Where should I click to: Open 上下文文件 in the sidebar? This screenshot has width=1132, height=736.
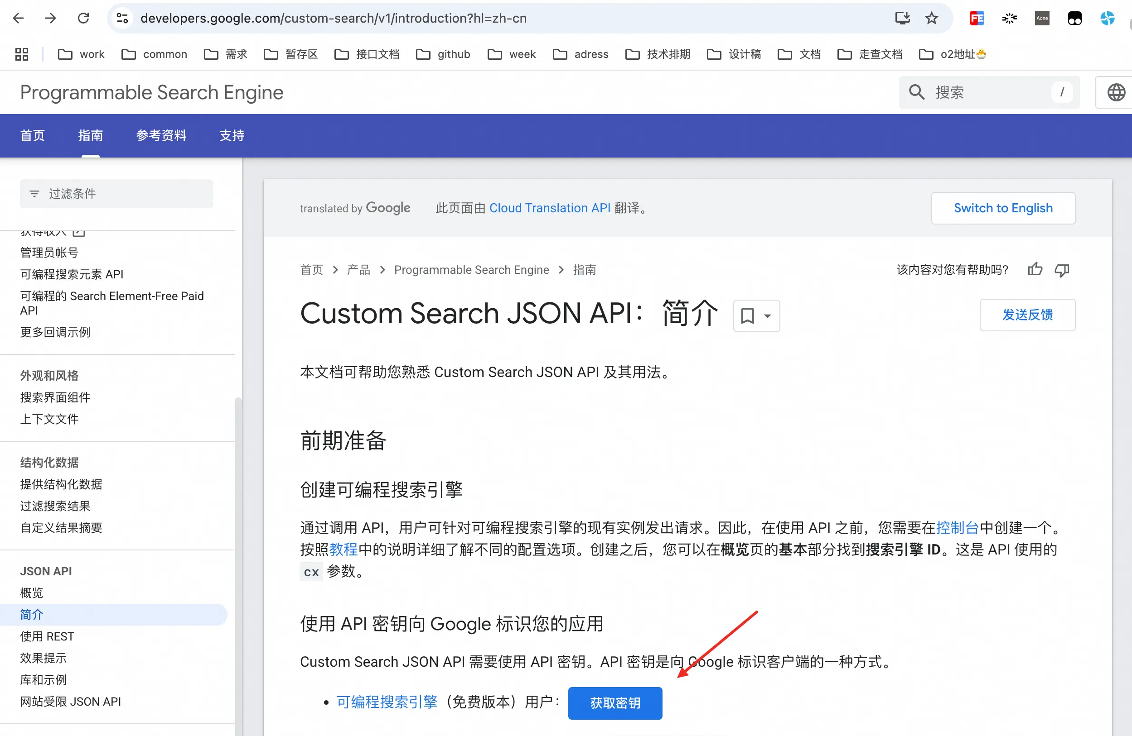(x=49, y=419)
